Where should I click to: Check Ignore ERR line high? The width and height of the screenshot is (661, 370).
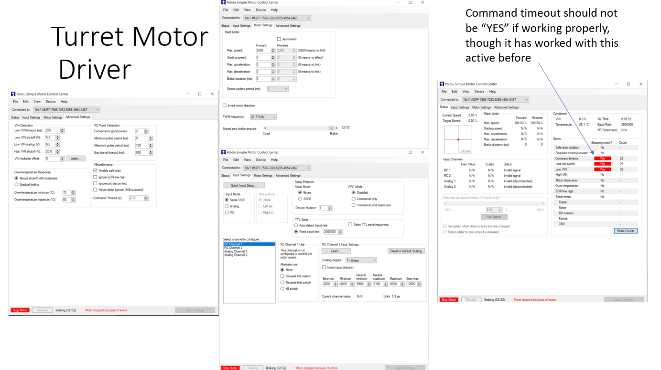pos(95,177)
